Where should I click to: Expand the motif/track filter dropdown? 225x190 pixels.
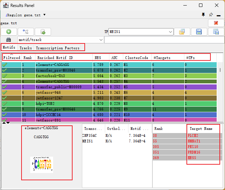101,40
